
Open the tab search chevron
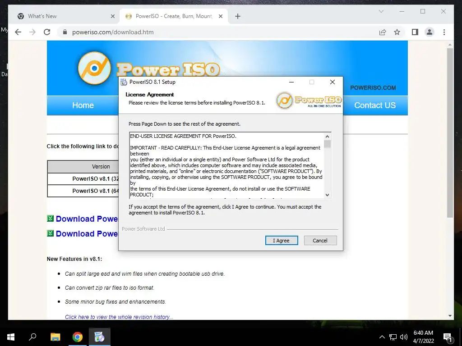coord(381,11)
